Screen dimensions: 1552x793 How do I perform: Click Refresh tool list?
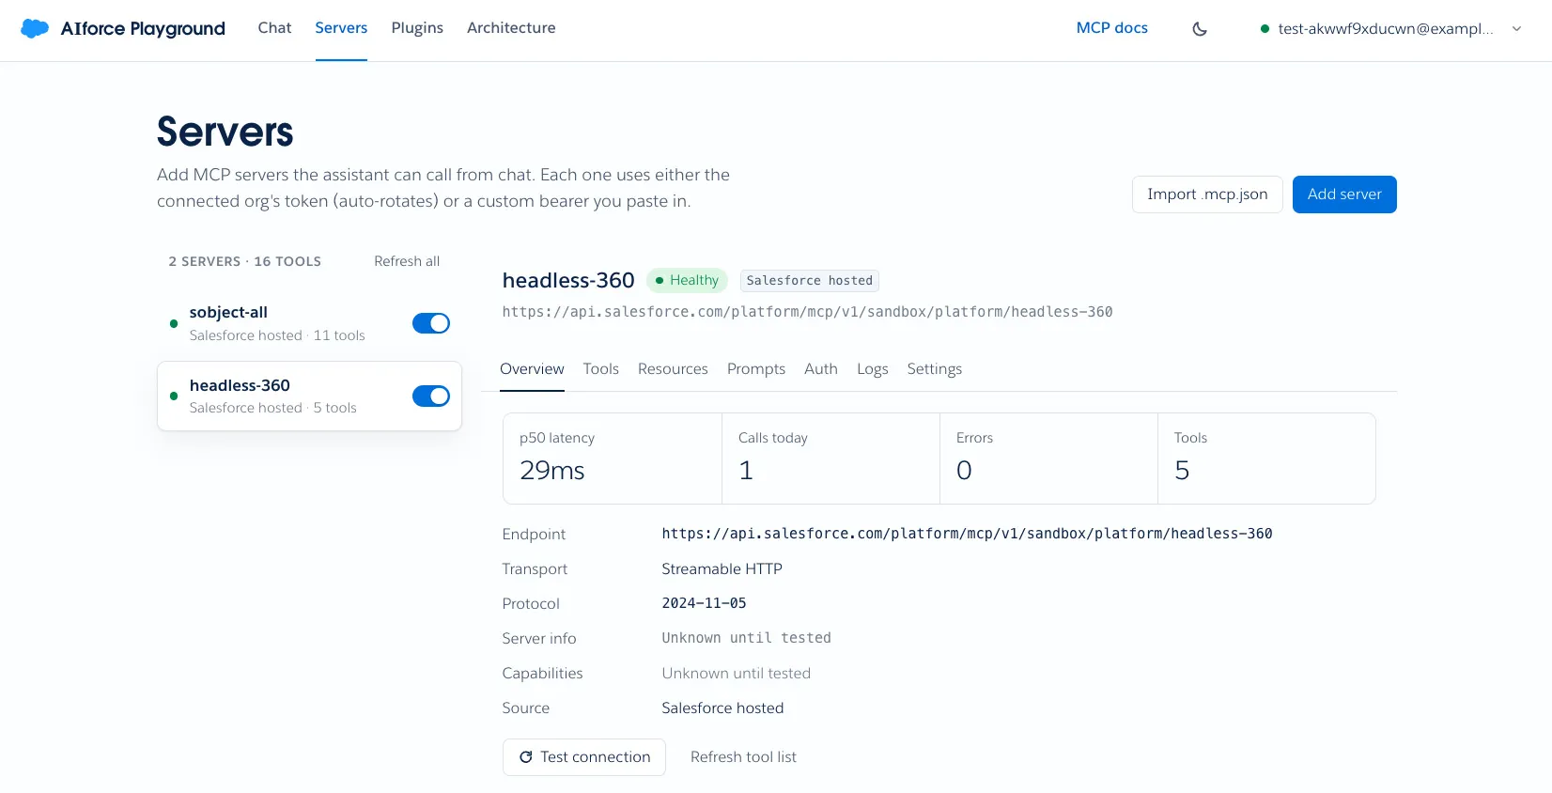[743, 757]
